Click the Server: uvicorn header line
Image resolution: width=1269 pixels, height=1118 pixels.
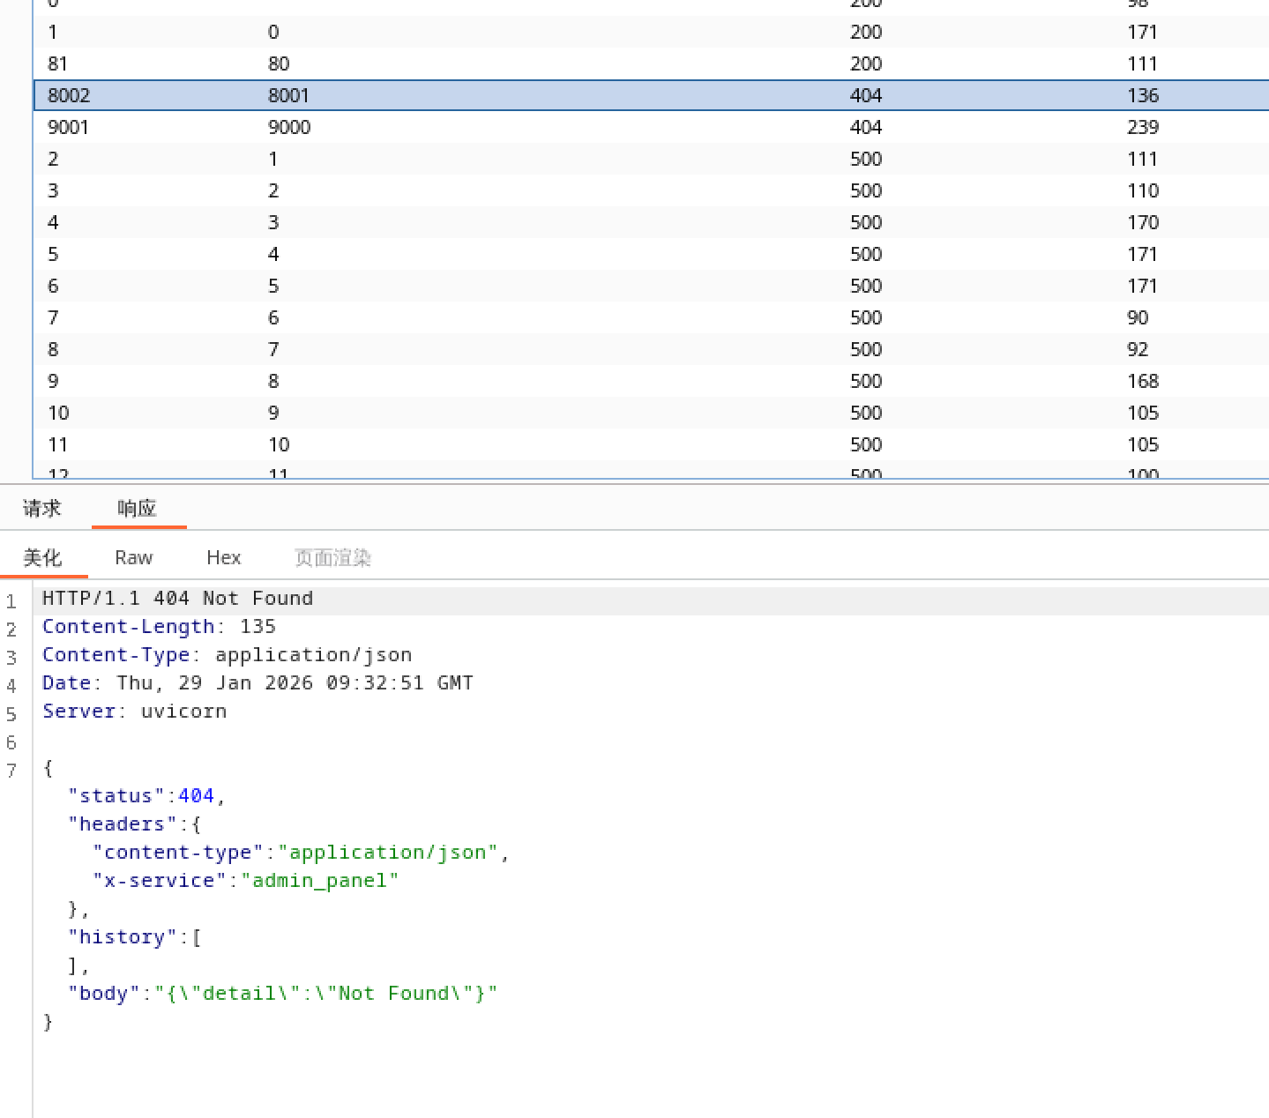[134, 711]
